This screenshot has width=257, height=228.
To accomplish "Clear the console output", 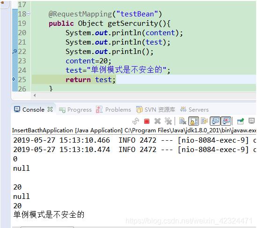I will pyautogui.click(x=183, y=121).
